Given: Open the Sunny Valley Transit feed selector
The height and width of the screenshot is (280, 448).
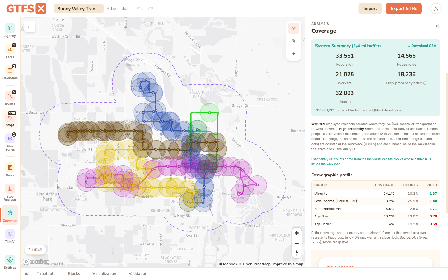Looking at the screenshot, I should click(78, 9).
